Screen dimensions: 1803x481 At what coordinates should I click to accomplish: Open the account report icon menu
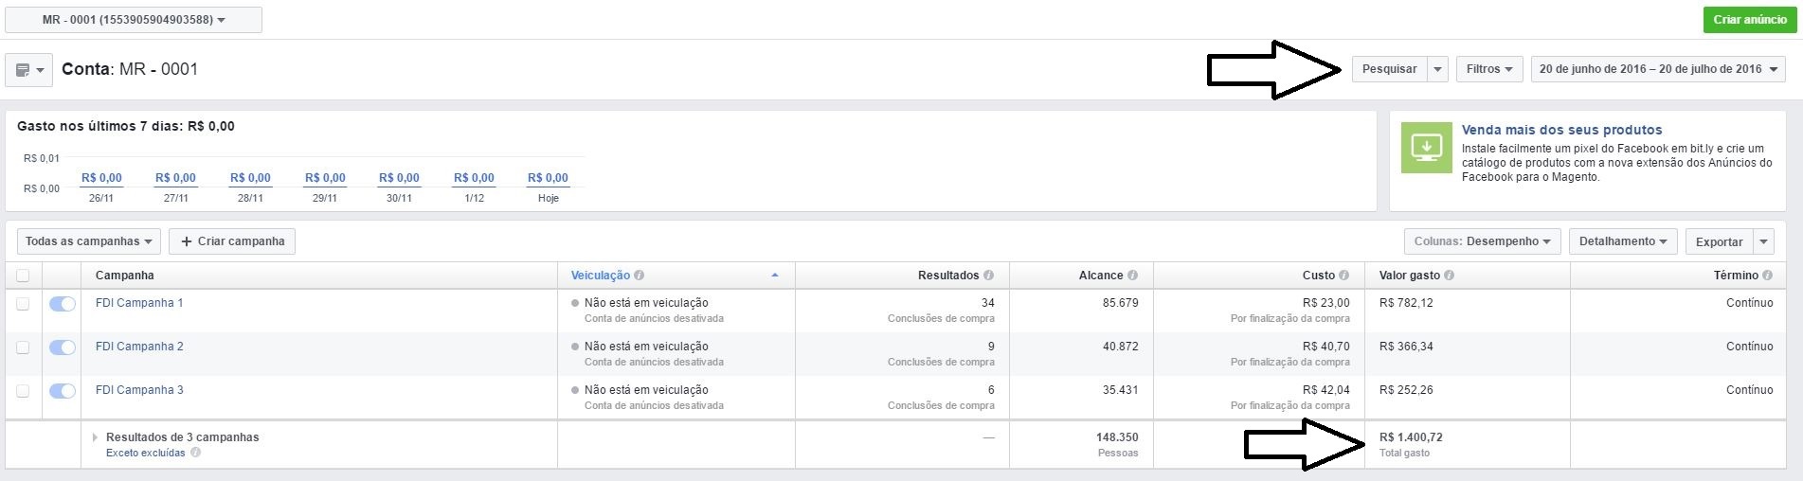tap(29, 70)
